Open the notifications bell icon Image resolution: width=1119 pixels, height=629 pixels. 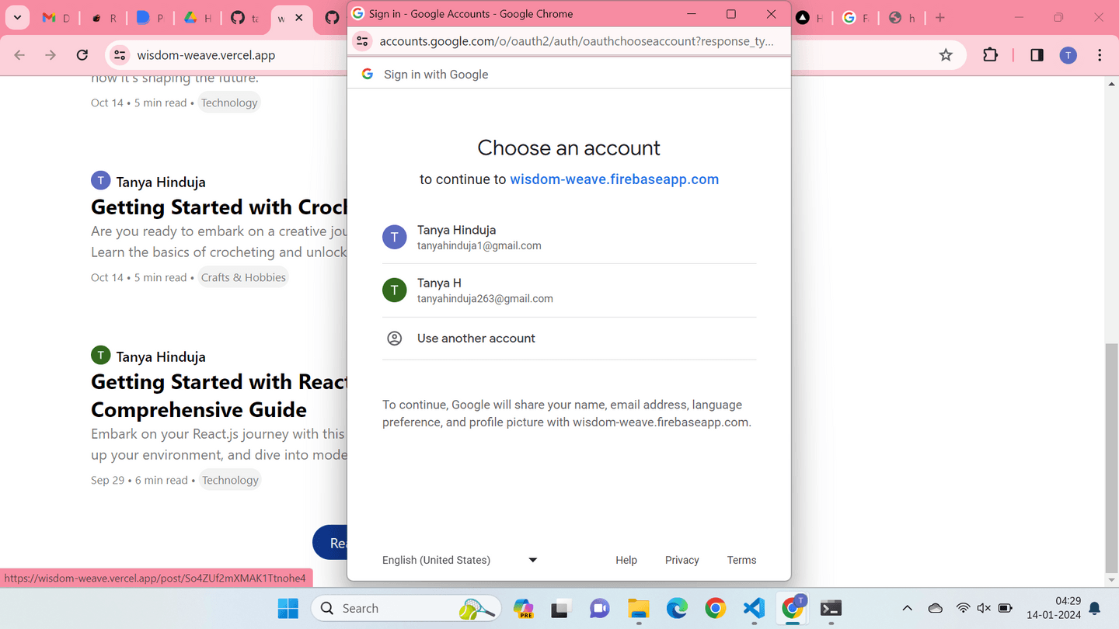coord(1095,608)
